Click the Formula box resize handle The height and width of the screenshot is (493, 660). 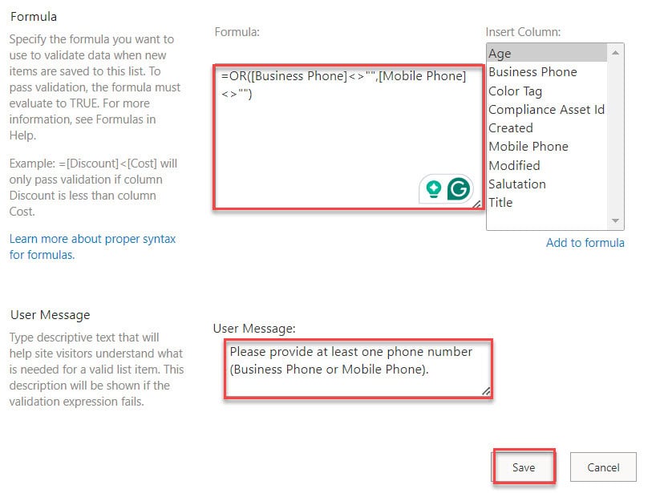pyautogui.click(x=476, y=204)
